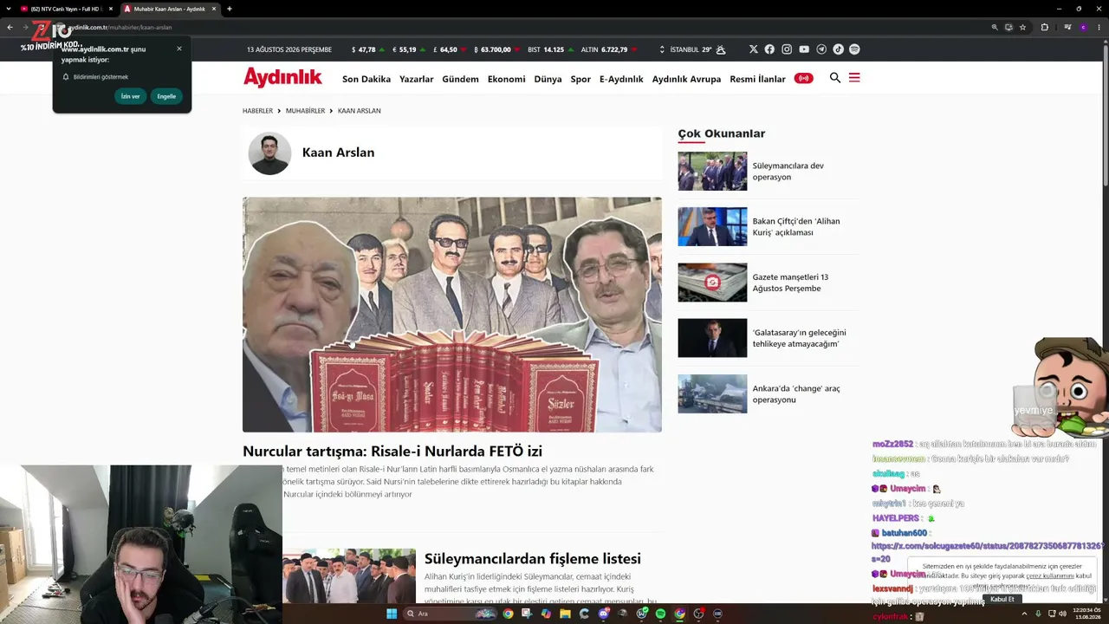Select the Muhabir Kaan Arslan browser tab
Image resolution: width=1109 pixels, height=624 pixels.
[x=170, y=9]
